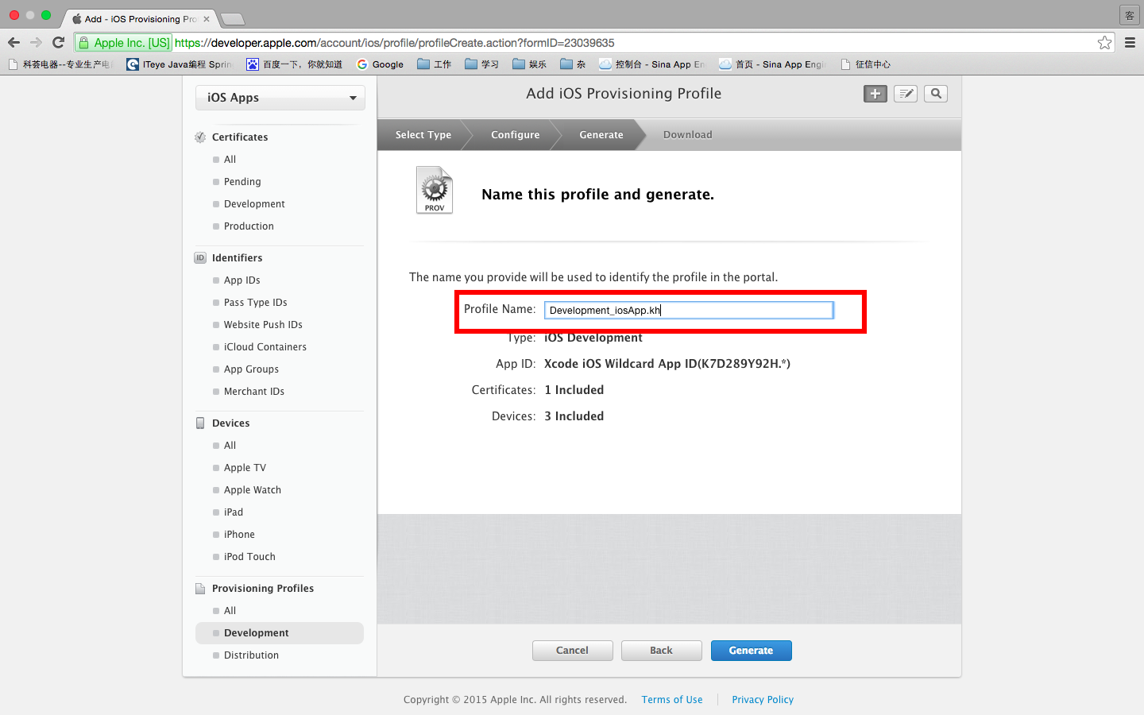
Task: Open the ITeye Java bookmark
Action: [179, 64]
